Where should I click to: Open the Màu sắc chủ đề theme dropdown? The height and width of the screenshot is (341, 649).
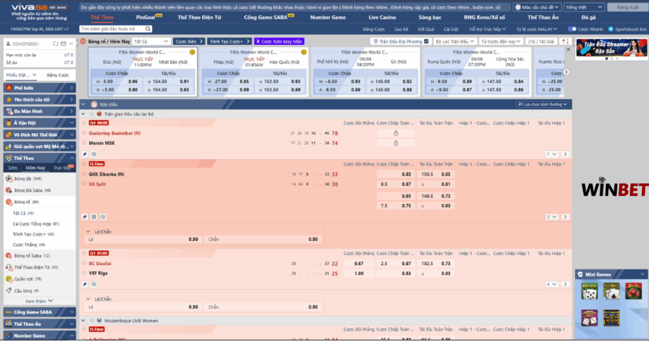coord(537,7)
